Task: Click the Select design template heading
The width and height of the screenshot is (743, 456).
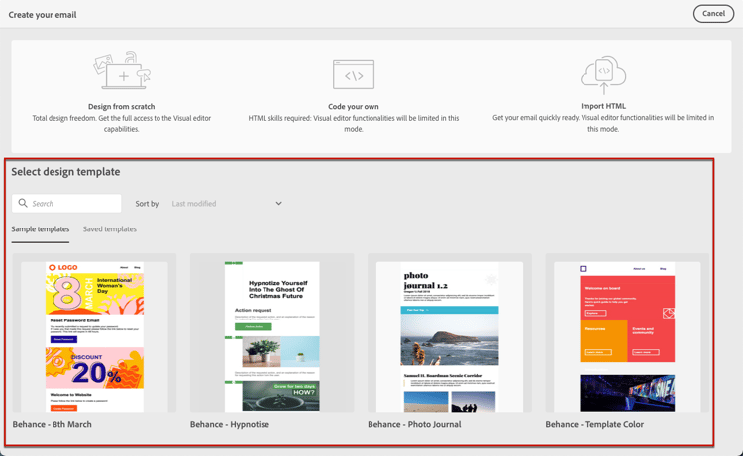Action: (65, 172)
